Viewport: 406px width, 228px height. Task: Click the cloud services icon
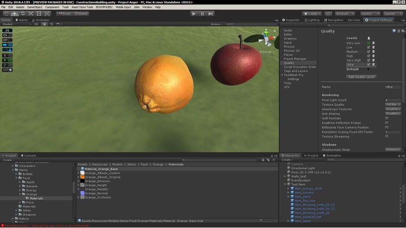point(328,13)
